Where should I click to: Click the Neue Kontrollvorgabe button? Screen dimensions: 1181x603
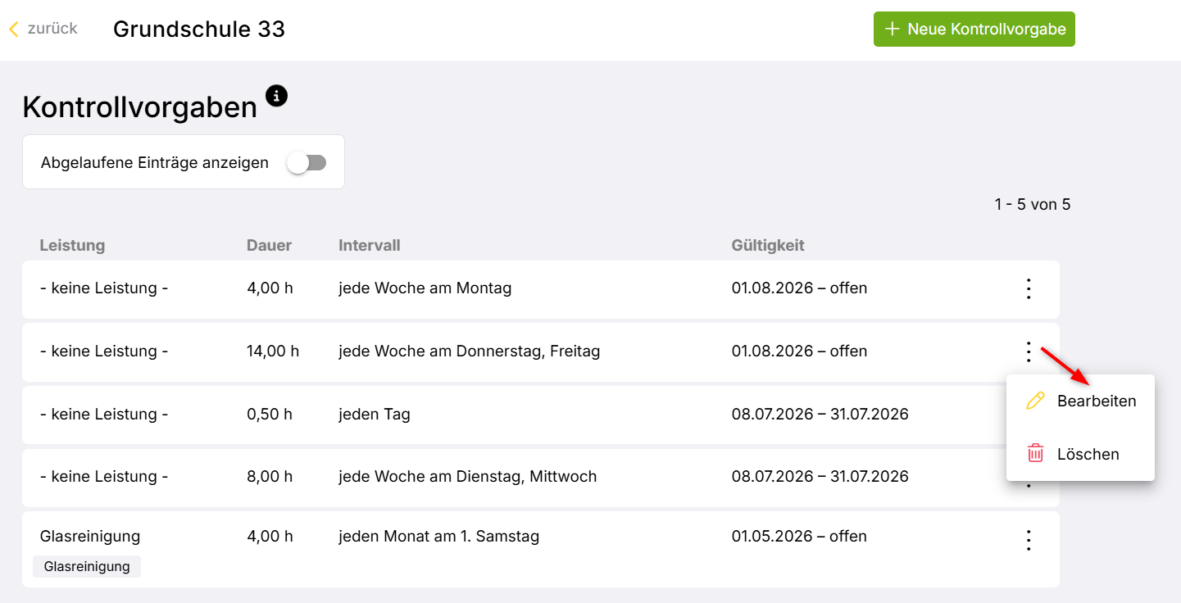point(974,29)
